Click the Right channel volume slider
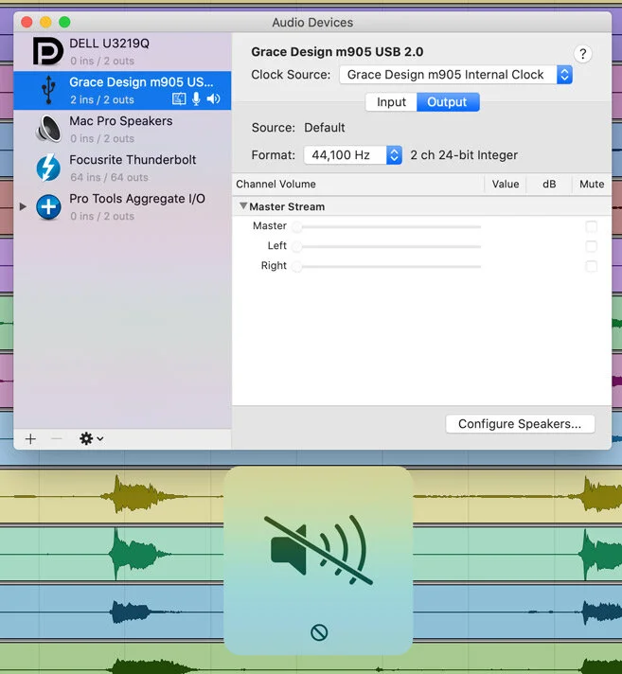Screen dimensions: 622x674 386,267
